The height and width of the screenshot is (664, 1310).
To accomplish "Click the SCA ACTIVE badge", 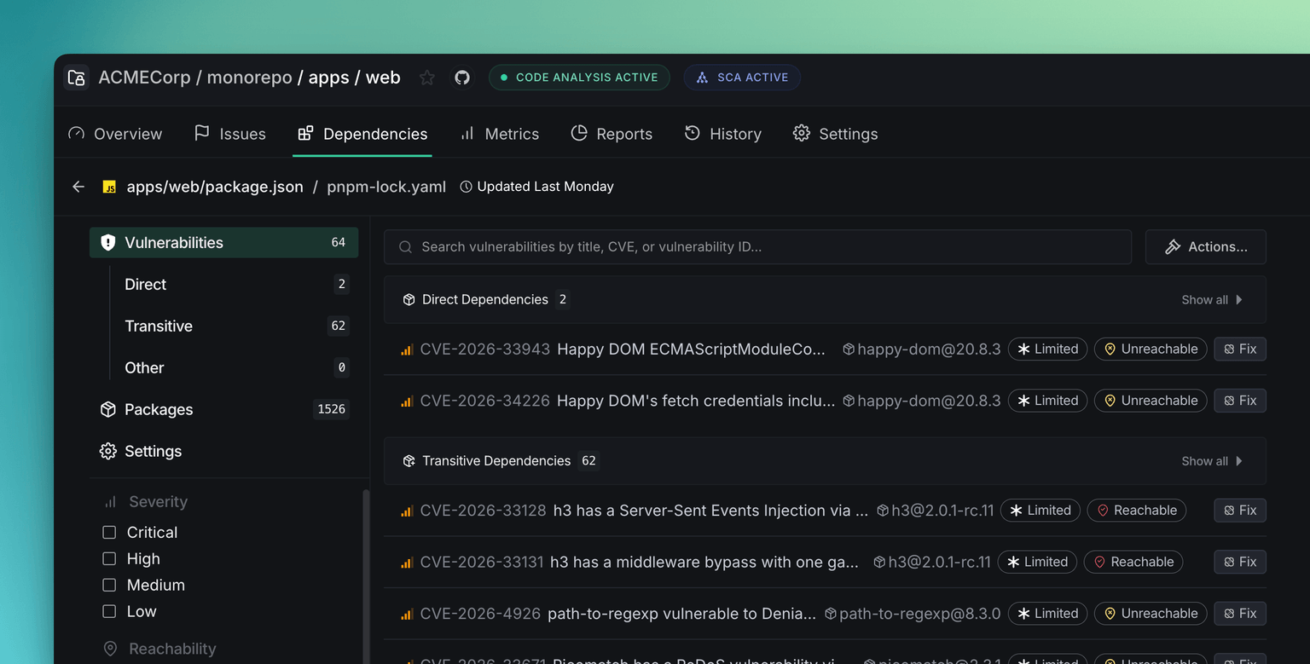I will [x=742, y=78].
